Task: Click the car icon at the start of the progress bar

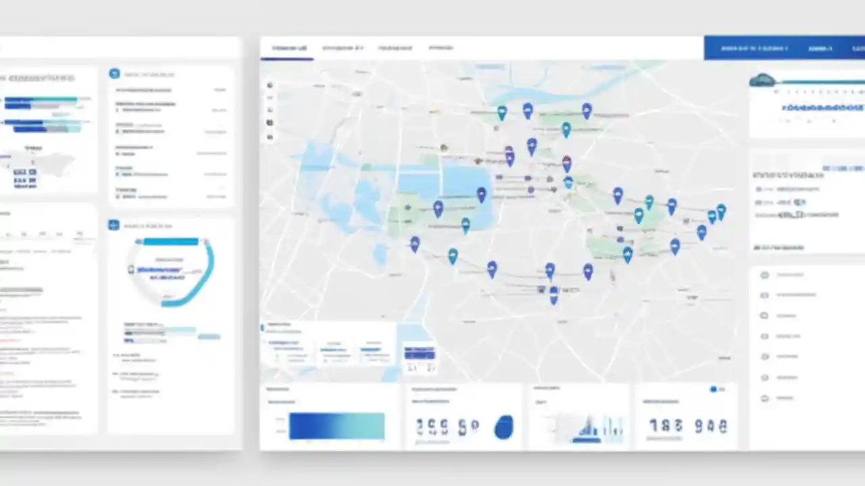Action: tap(762, 80)
